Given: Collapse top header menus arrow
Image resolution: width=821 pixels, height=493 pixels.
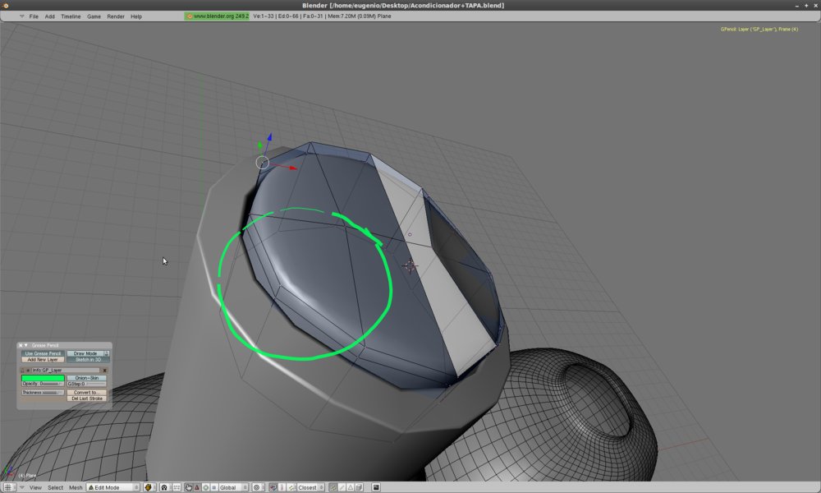Looking at the screenshot, I should click(x=21, y=16).
